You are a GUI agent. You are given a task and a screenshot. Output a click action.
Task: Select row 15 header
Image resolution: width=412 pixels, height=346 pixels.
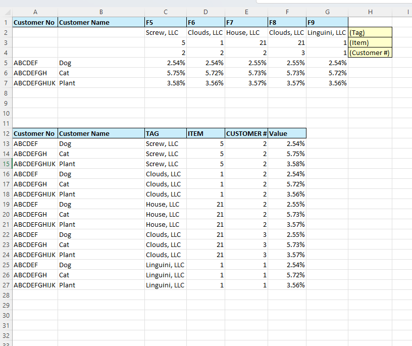(6, 164)
